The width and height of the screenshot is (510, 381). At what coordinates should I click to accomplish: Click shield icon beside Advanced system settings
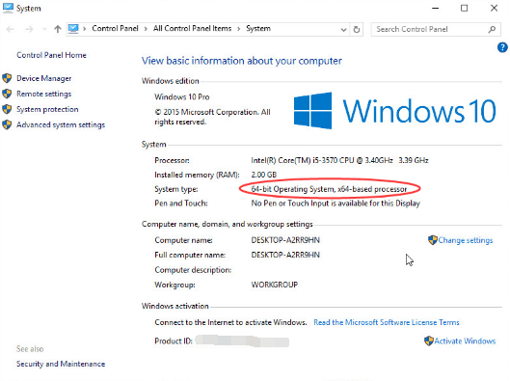[7, 124]
